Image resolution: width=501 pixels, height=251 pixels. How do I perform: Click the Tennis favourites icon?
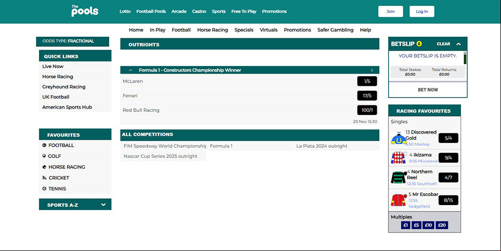44,189
